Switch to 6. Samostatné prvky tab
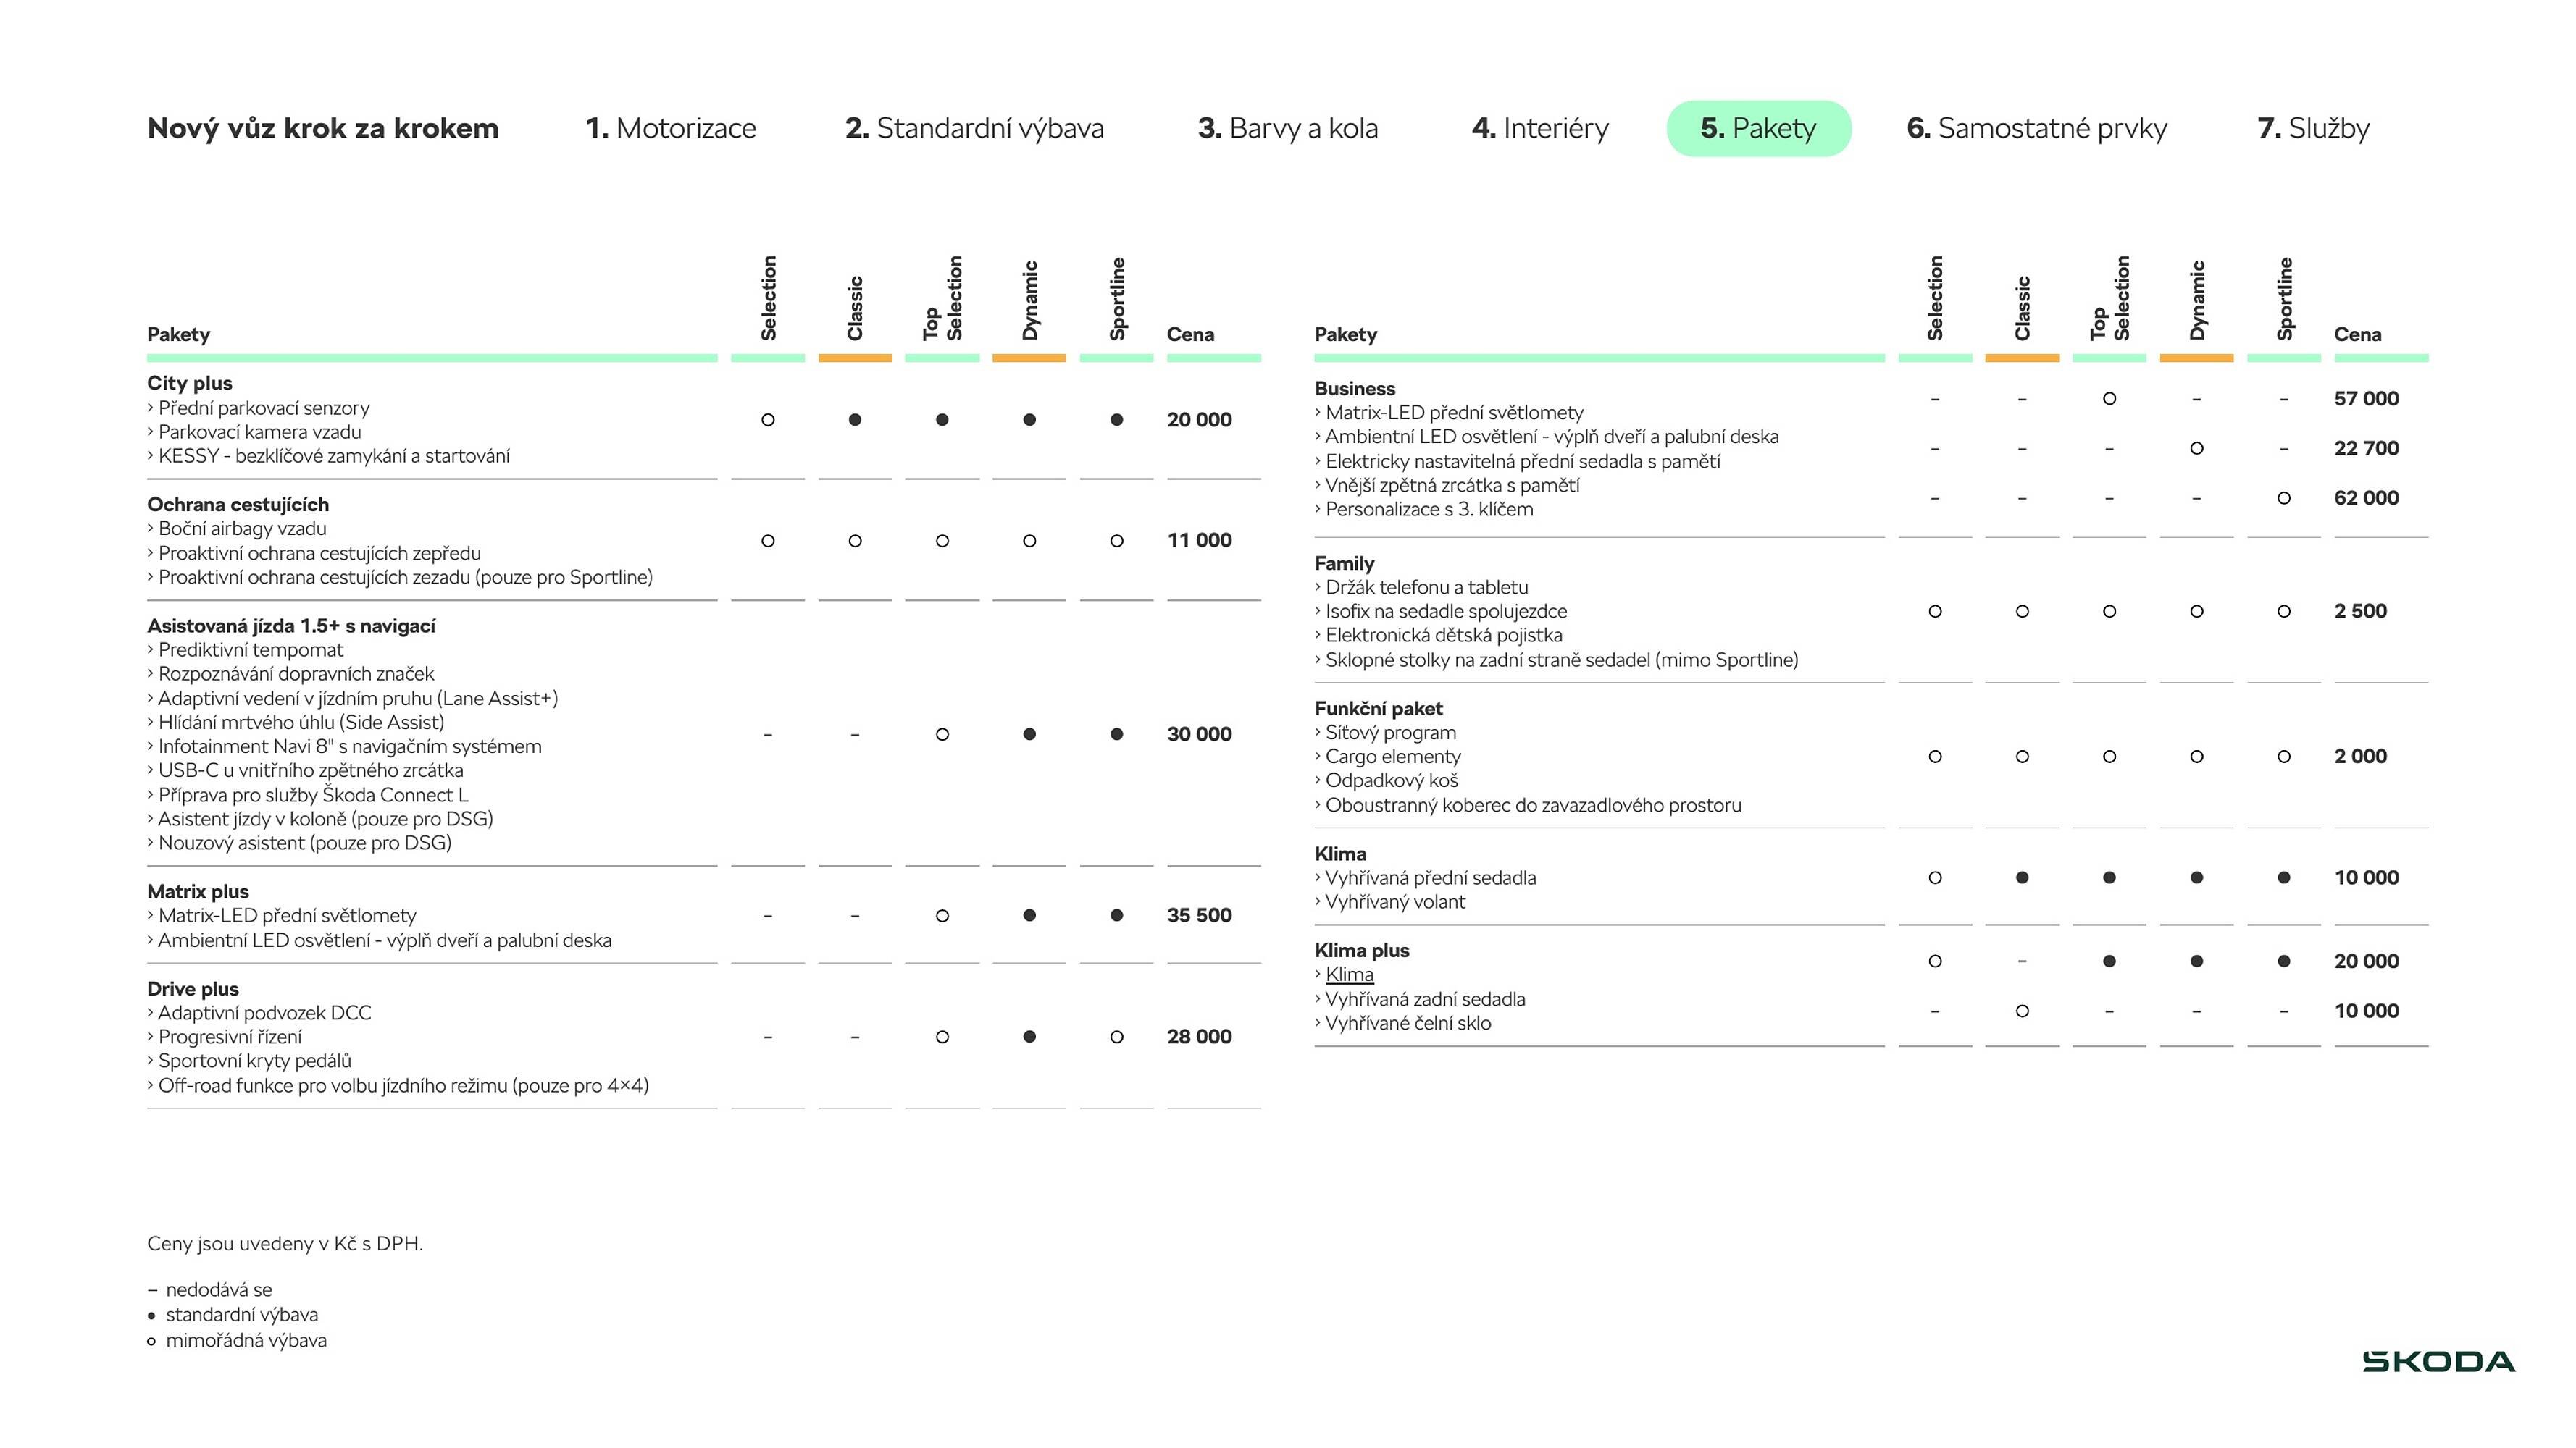The height and width of the screenshot is (1448, 2576). 2036,128
